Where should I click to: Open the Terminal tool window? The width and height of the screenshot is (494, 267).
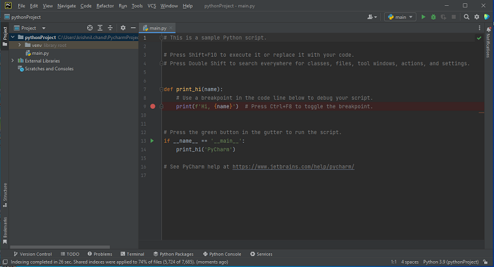coord(132,254)
